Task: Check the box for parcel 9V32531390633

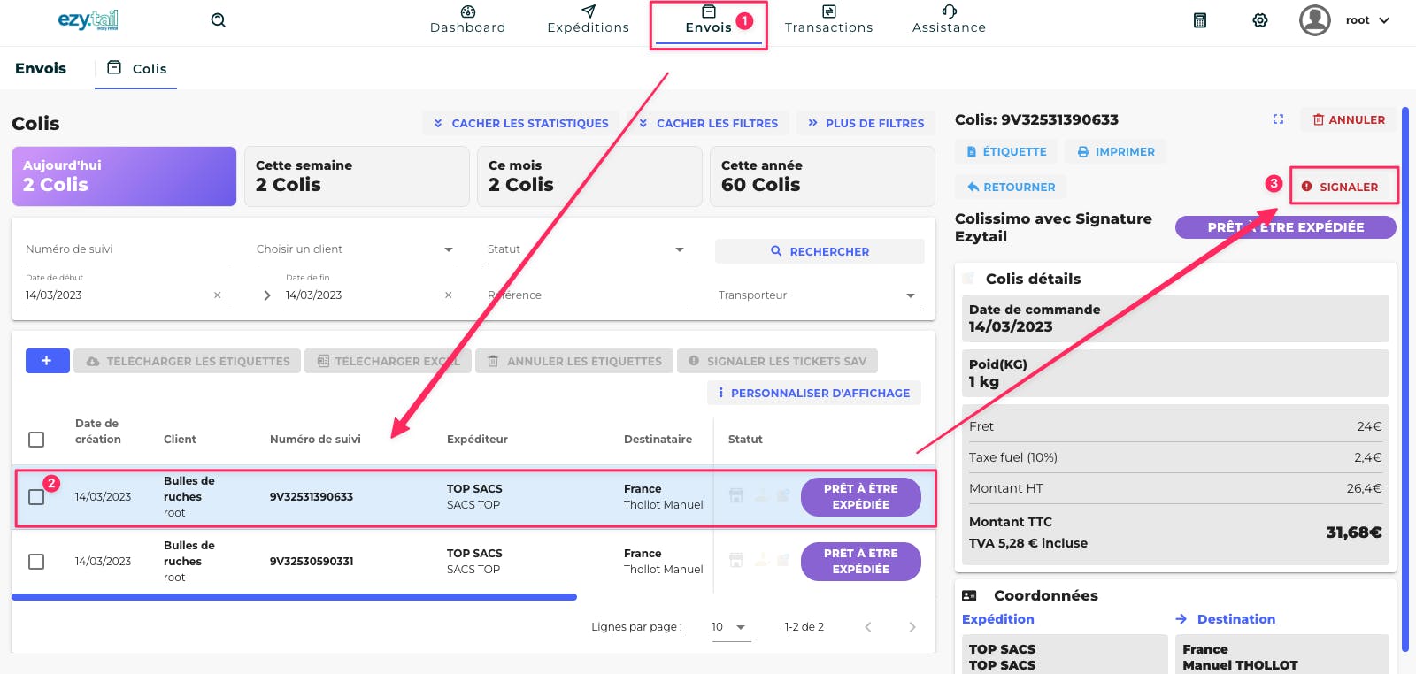Action: click(36, 497)
